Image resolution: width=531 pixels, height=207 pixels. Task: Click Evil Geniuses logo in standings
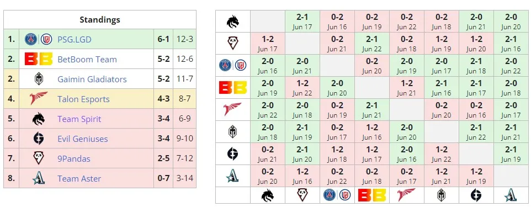[x=39, y=139]
